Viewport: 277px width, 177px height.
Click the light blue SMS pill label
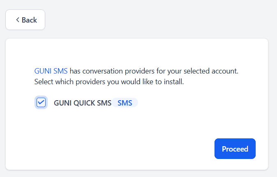click(125, 103)
